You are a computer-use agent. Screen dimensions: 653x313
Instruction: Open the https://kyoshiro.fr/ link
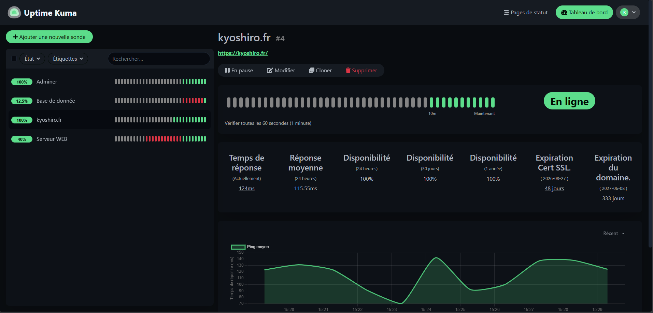point(243,53)
